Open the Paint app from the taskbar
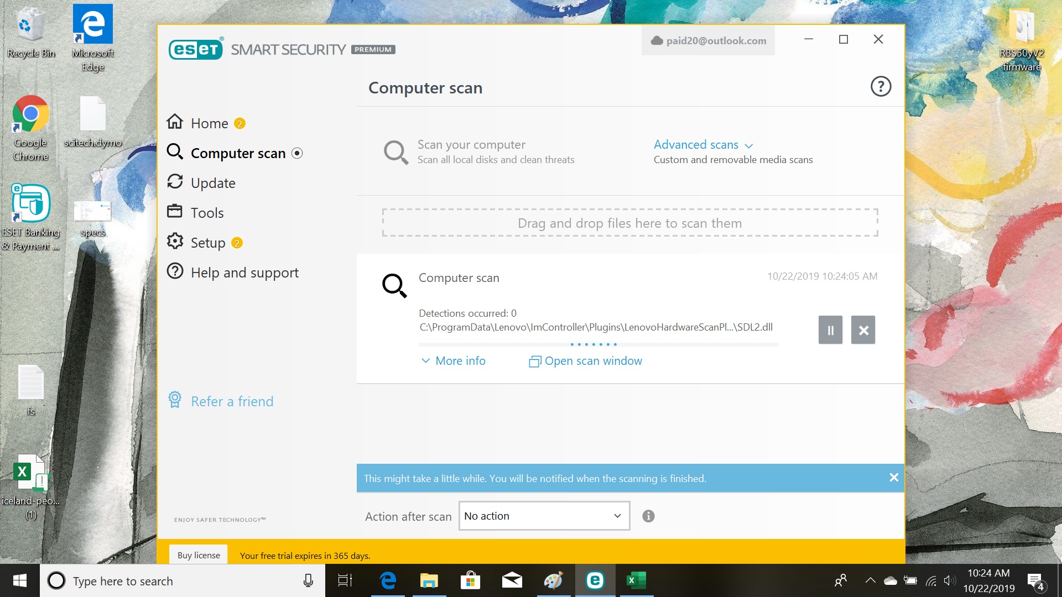 click(x=553, y=580)
